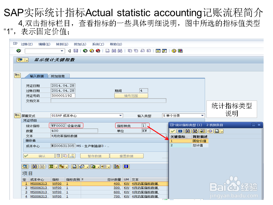Click the Find Next icon in main toolbar
Viewport: 273px width, 205px height.
(120, 51)
